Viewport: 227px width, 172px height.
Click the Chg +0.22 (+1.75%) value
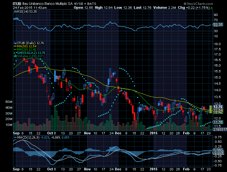click(x=194, y=8)
